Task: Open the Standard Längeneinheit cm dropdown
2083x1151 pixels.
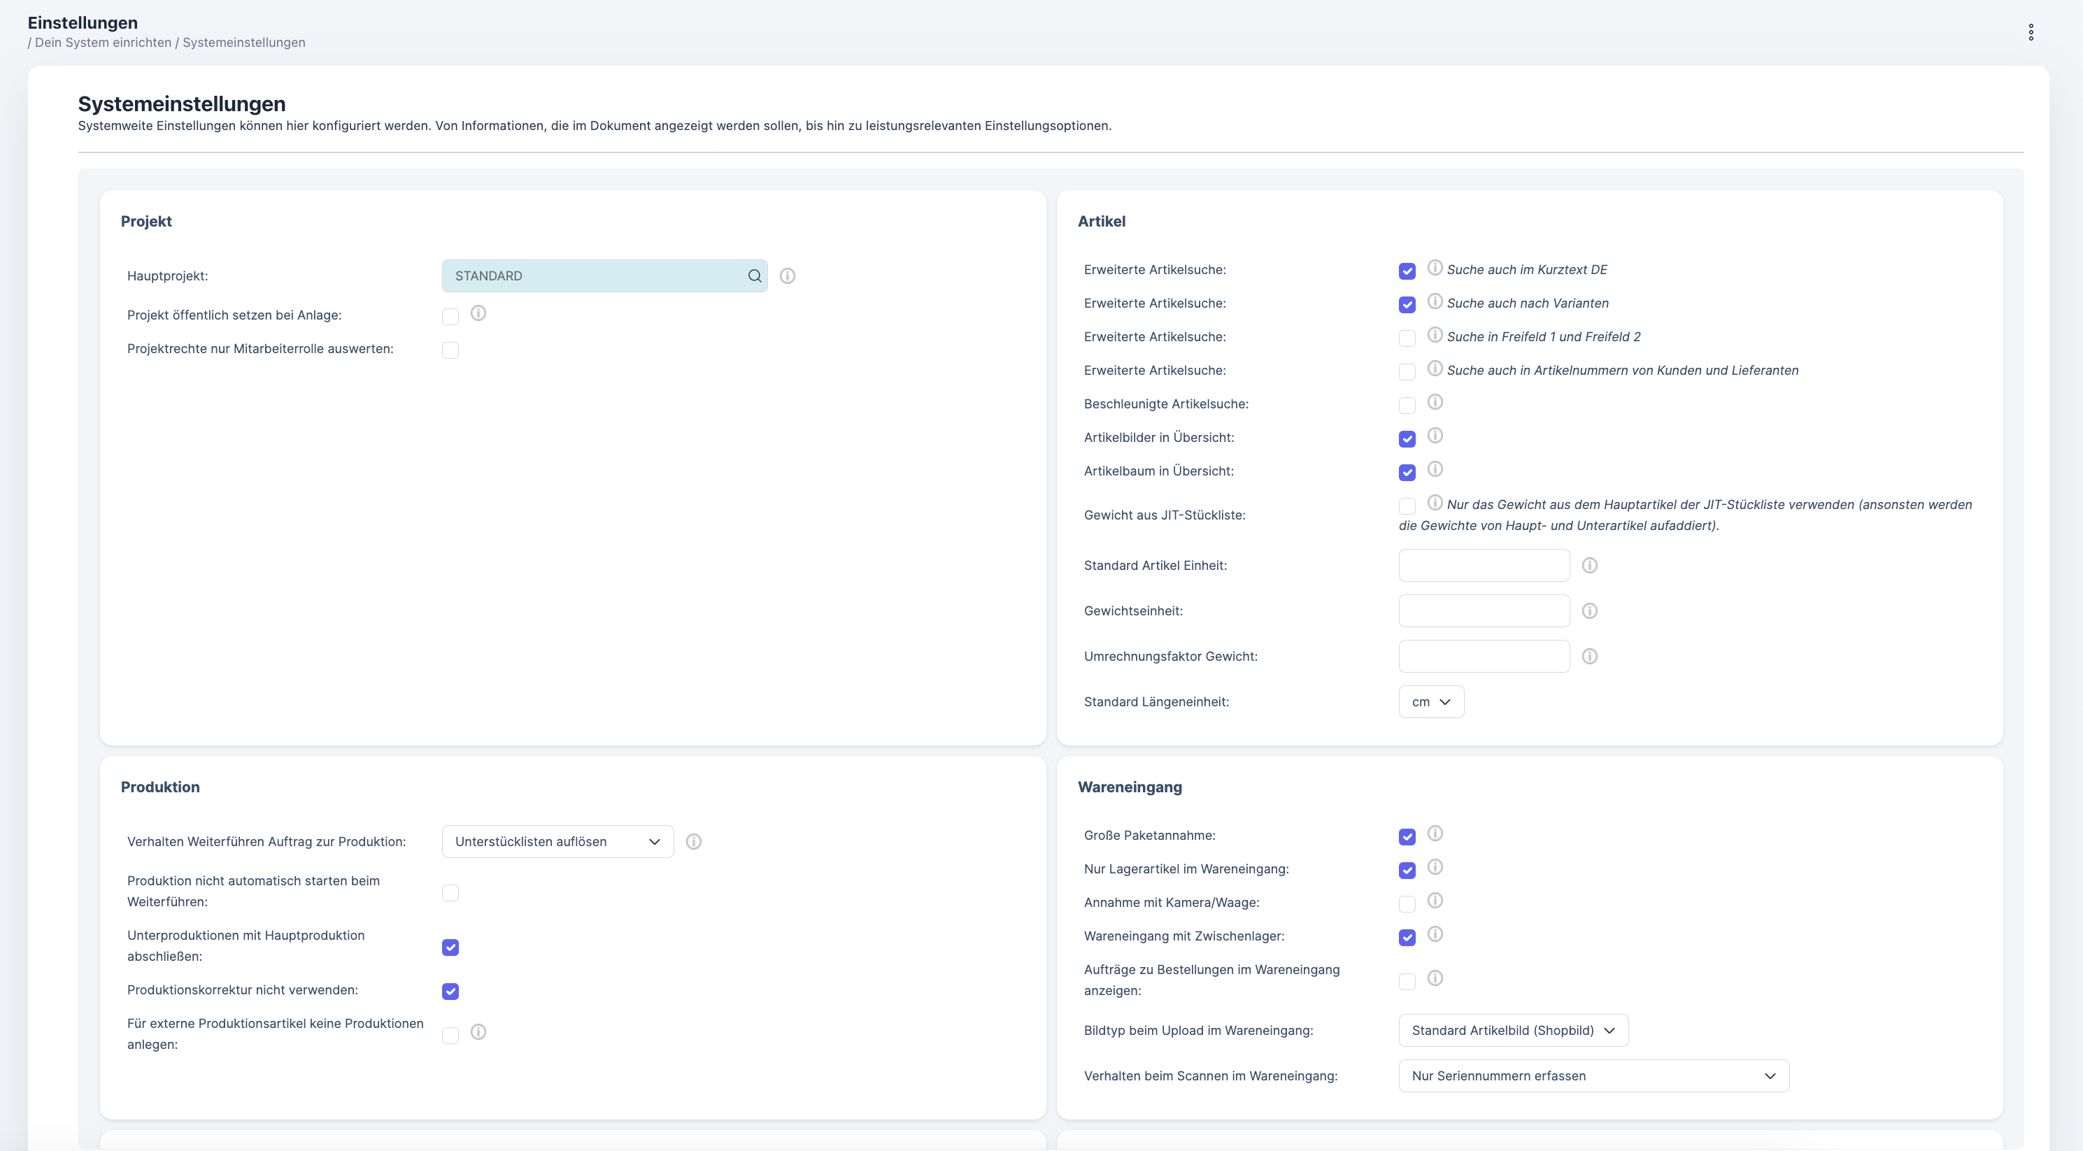Action: pos(1430,701)
